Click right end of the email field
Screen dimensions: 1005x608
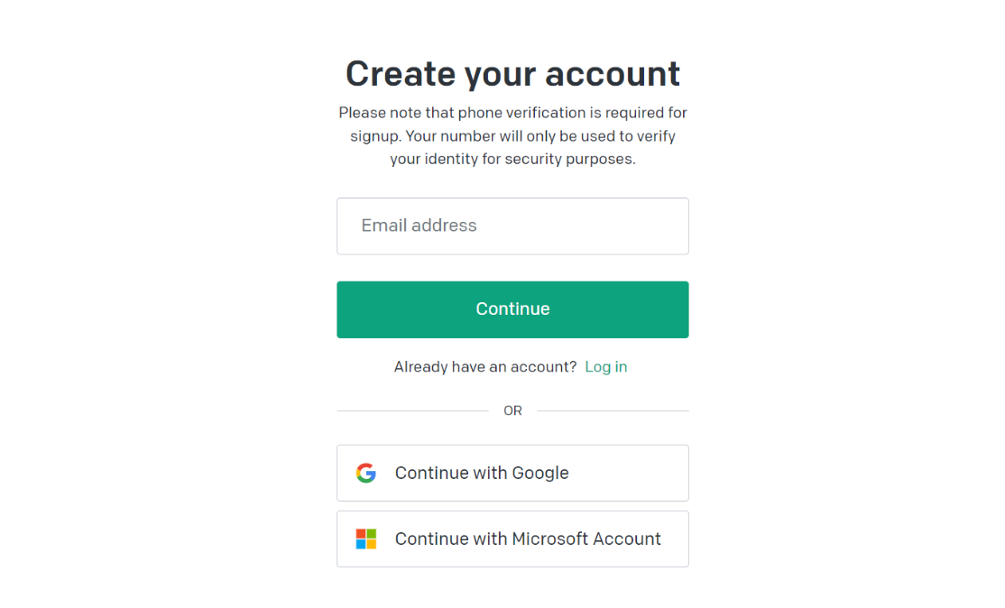(x=667, y=226)
